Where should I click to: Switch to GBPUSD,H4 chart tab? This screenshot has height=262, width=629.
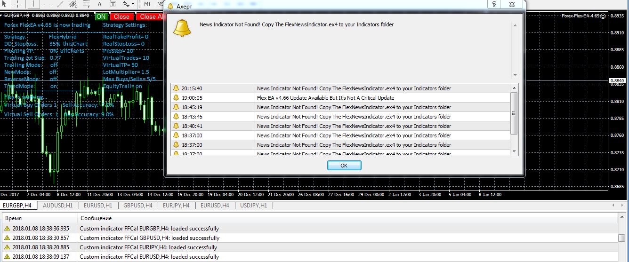coord(137,206)
